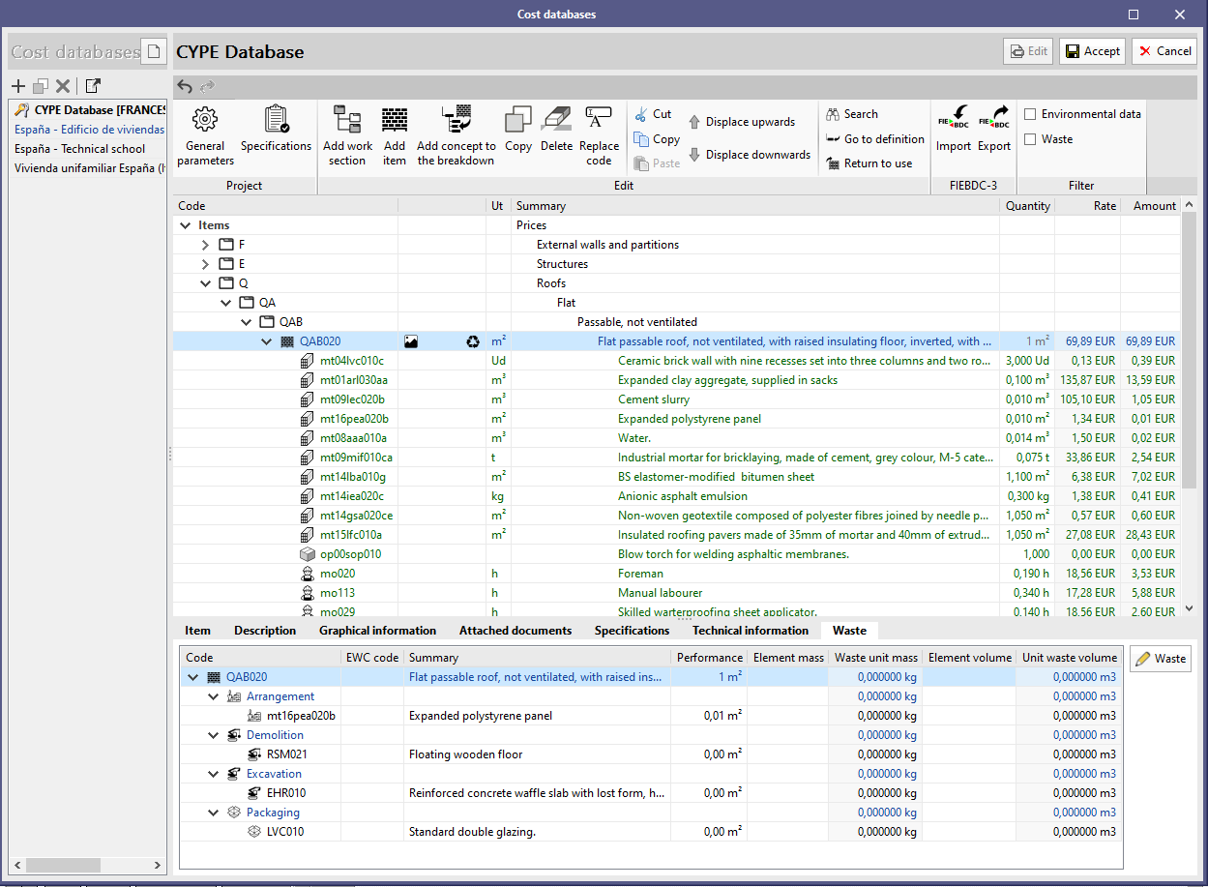Open the Graphical information tab
1208x887 pixels.
[377, 631]
